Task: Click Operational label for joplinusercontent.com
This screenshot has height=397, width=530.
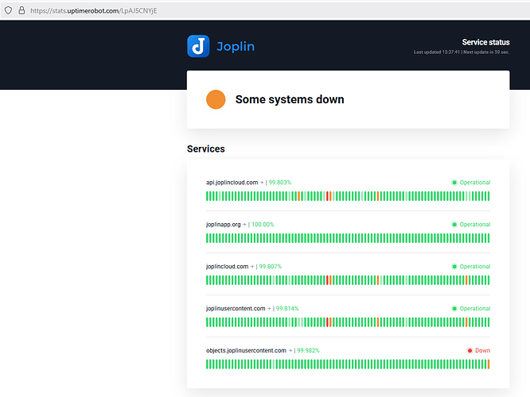Action: pyautogui.click(x=475, y=309)
